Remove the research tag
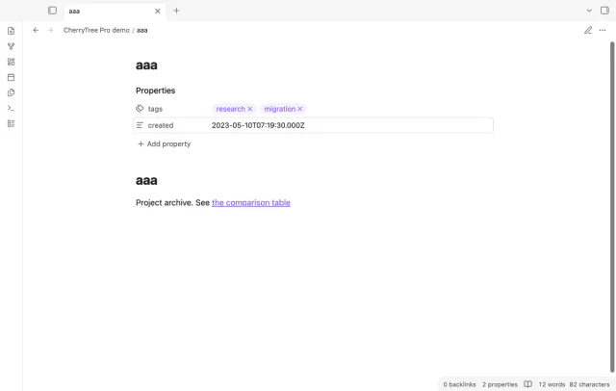The image size is (616, 391). pos(250,109)
